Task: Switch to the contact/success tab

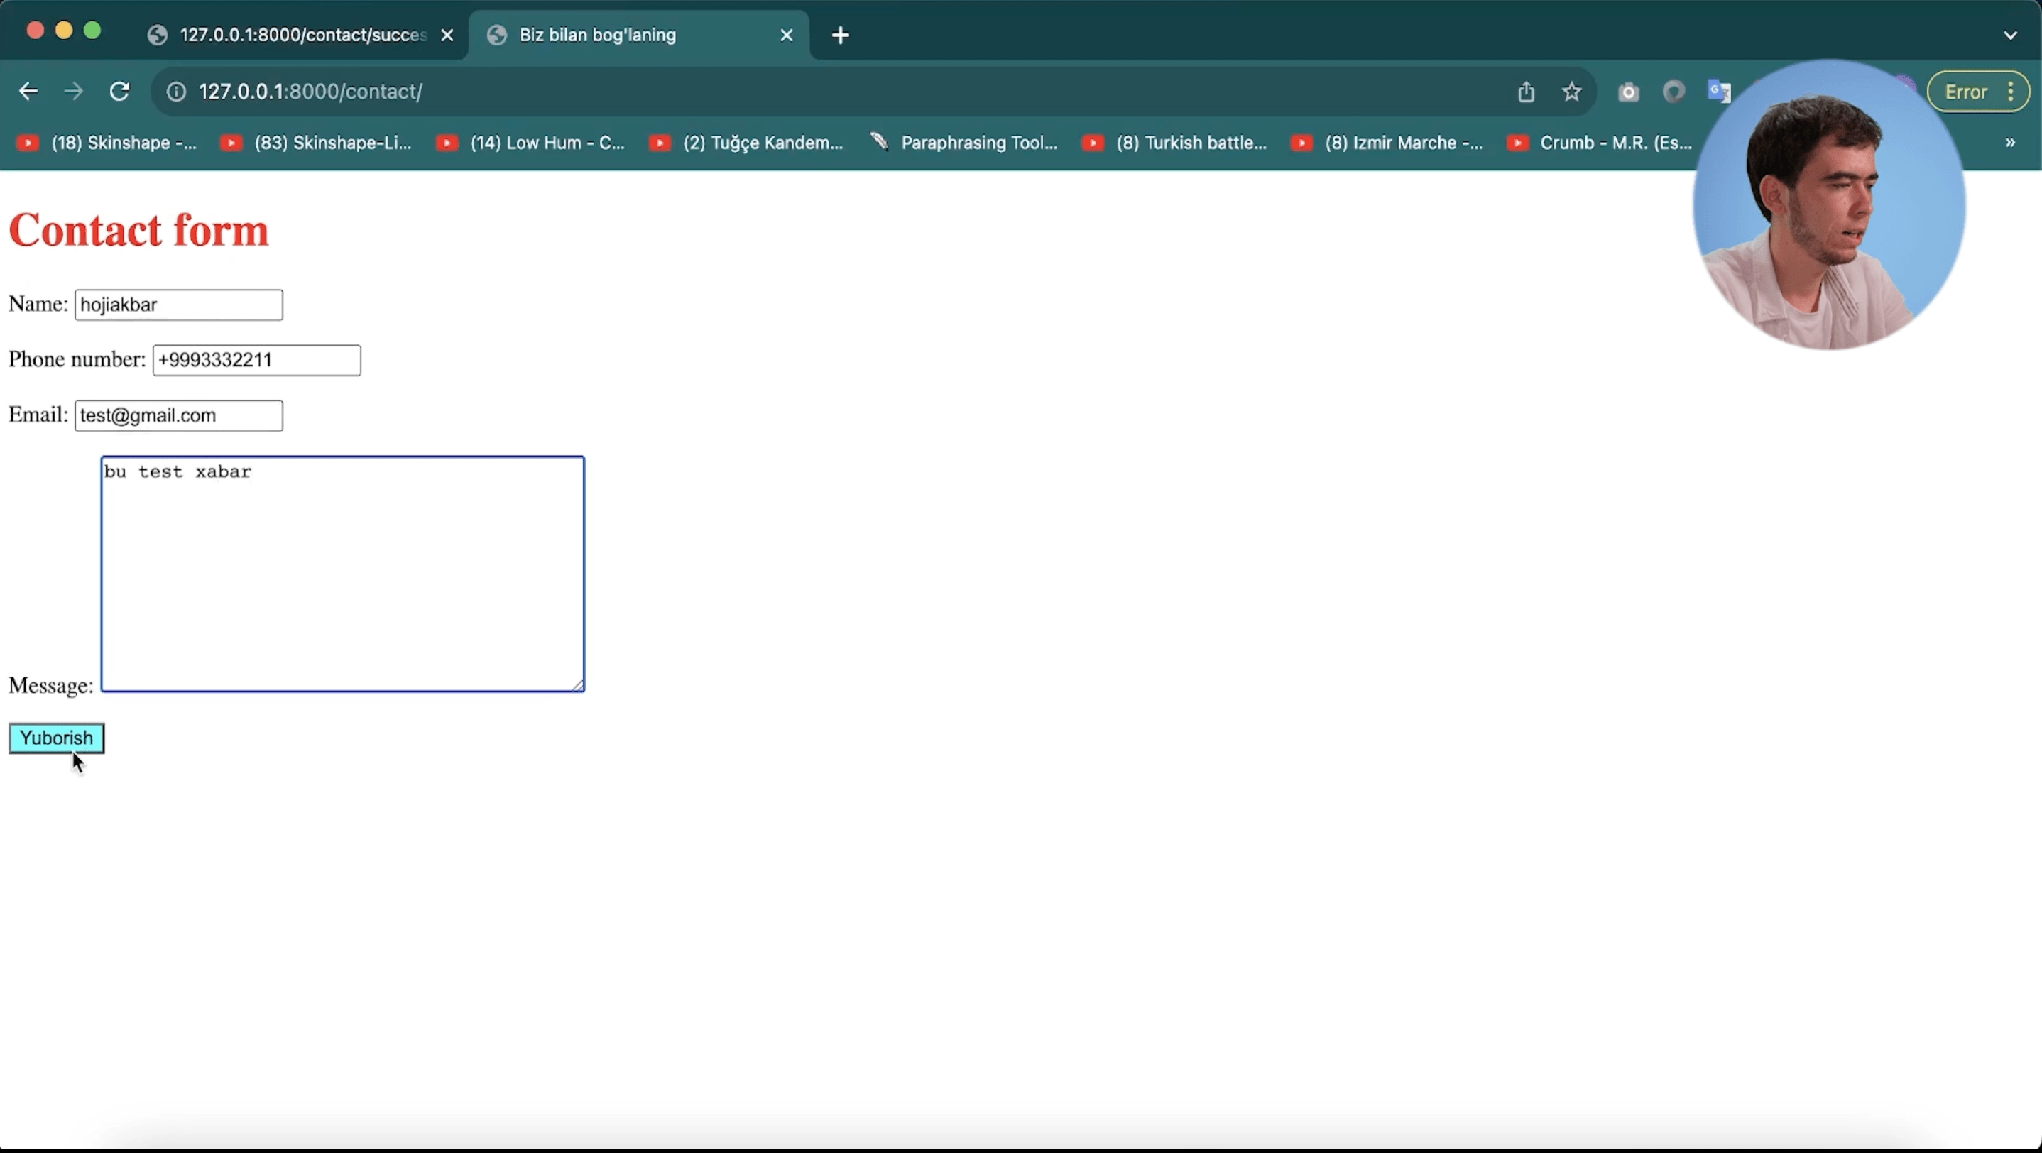Action: tap(301, 35)
